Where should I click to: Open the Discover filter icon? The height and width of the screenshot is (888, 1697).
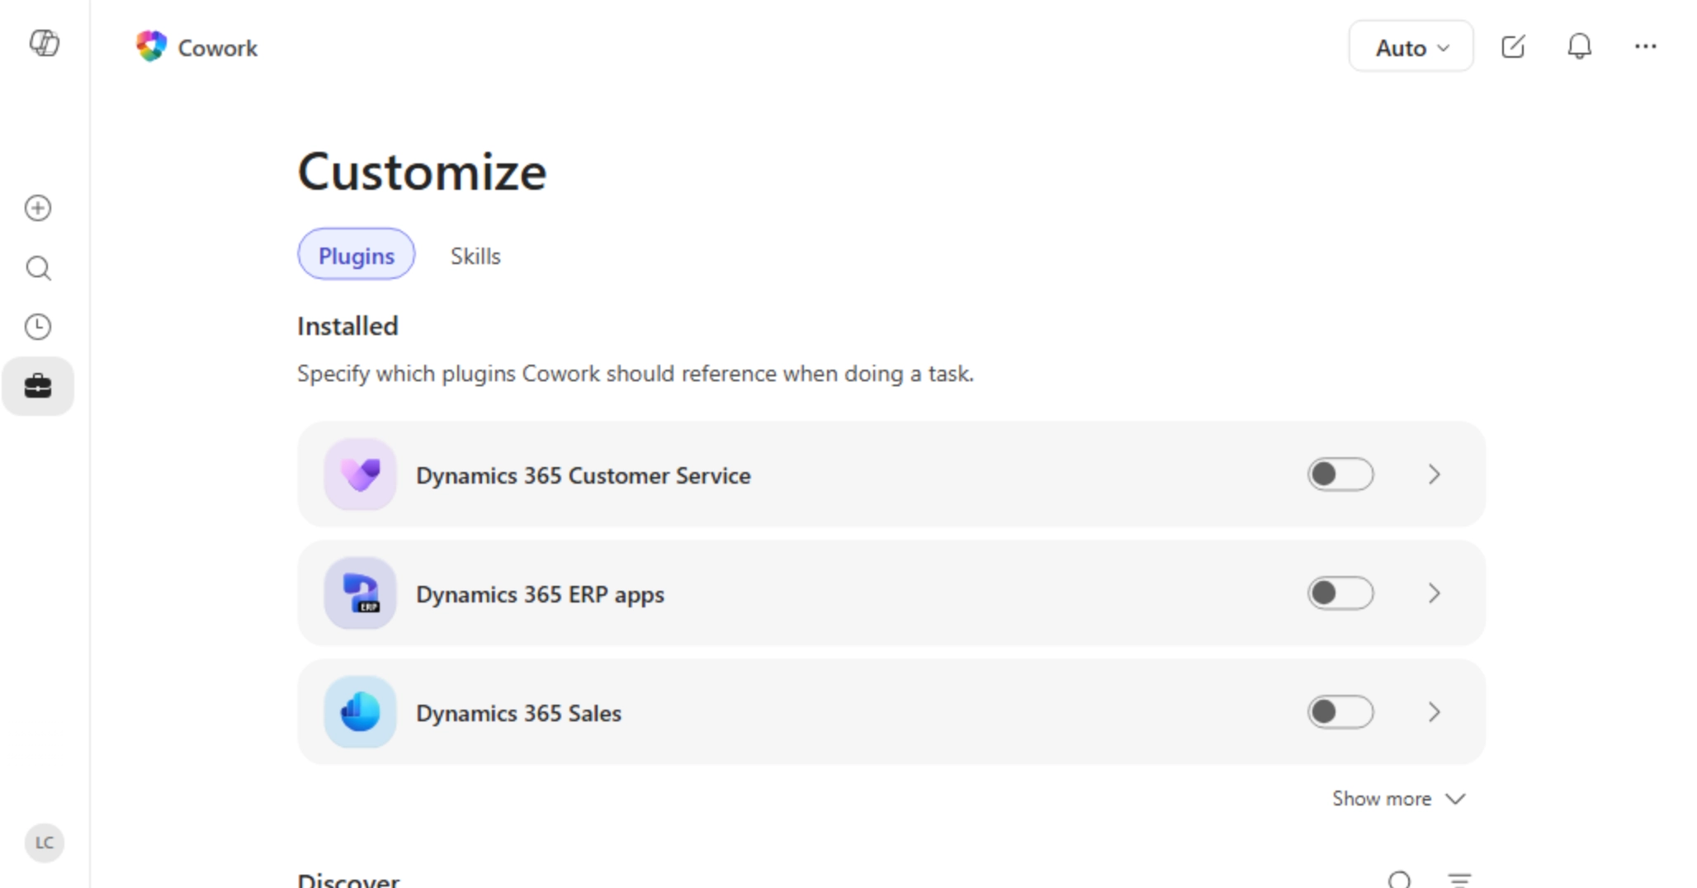[x=1460, y=880]
